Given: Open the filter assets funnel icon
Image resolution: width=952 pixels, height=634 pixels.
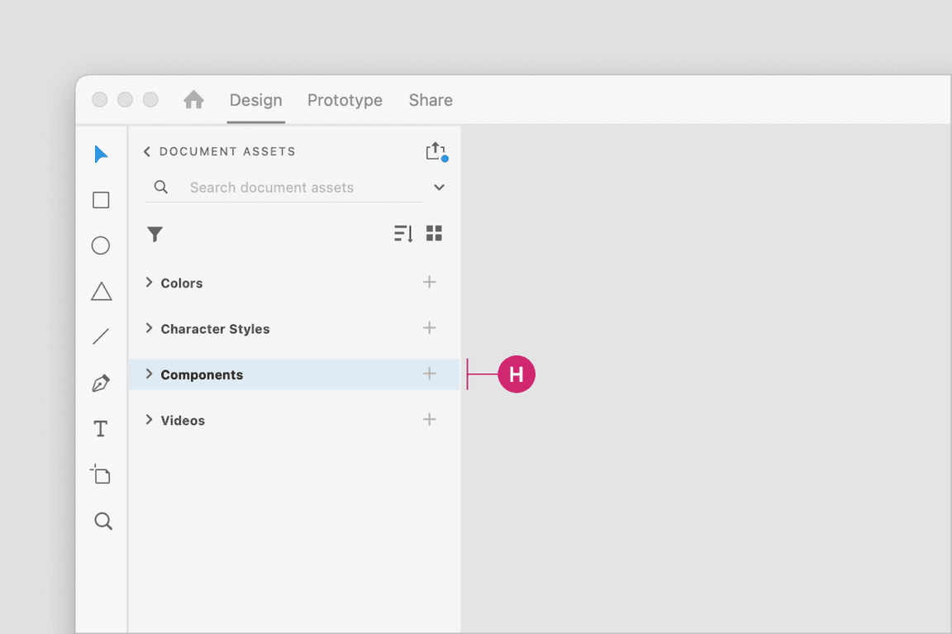Looking at the screenshot, I should [x=155, y=234].
